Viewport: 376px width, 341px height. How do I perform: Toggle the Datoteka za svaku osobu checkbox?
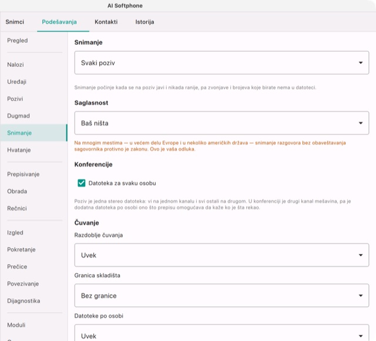tap(82, 183)
